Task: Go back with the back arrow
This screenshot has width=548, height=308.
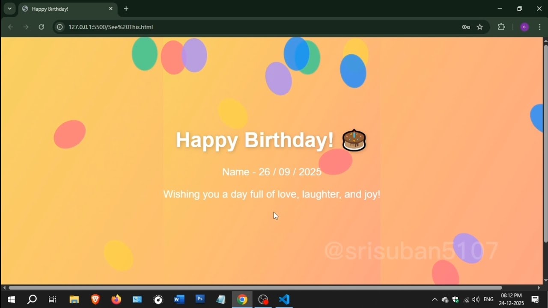Action: coord(11,27)
